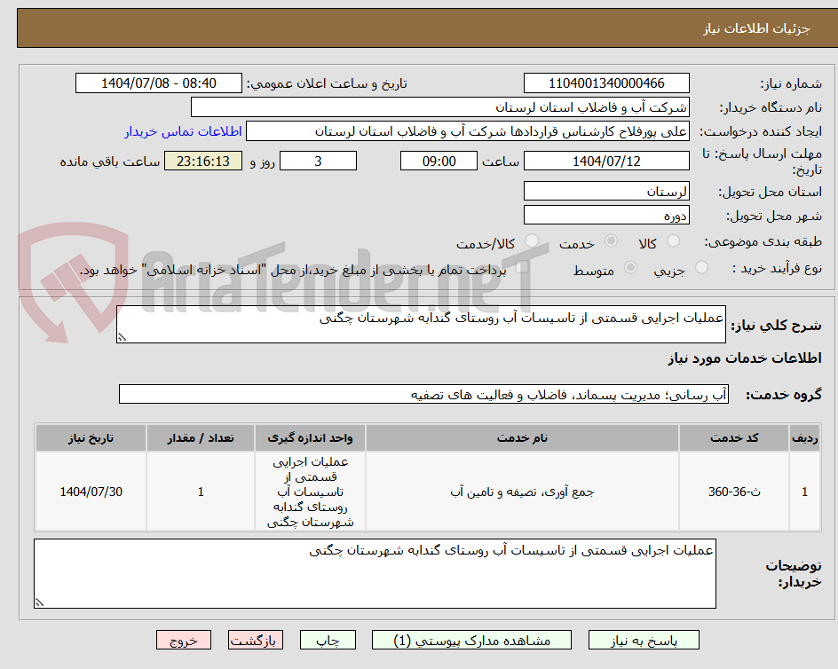Click the بازگشت back button
This screenshot has height=669, width=838.
click(x=256, y=640)
